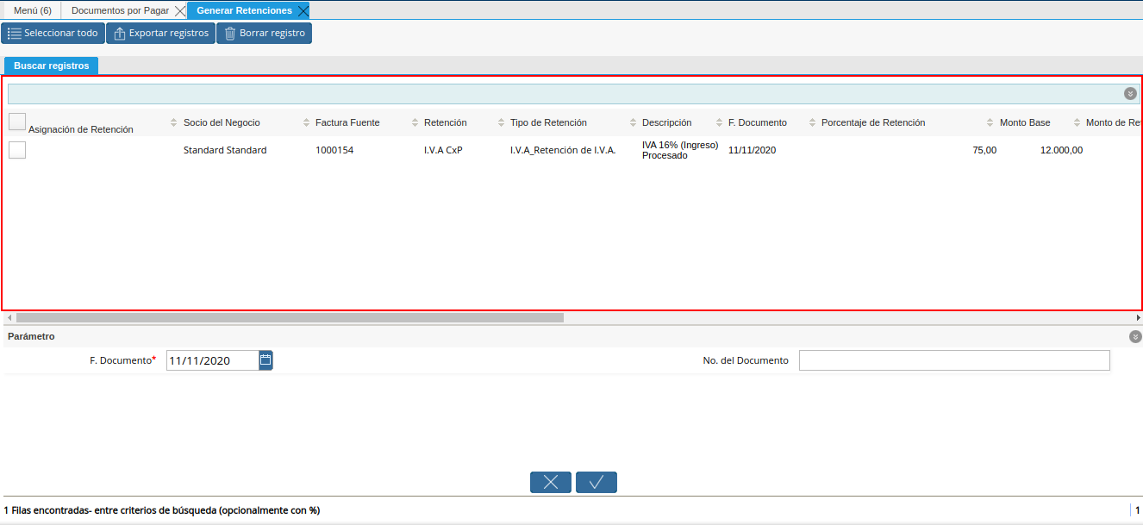This screenshot has height=525, width=1143.
Task: Click the confirm checkmark button
Action: [x=596, y=482]
